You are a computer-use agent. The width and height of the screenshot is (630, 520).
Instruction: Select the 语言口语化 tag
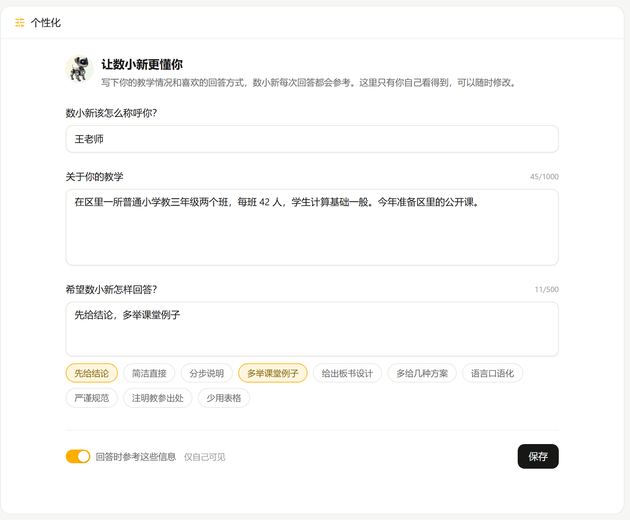493,373
